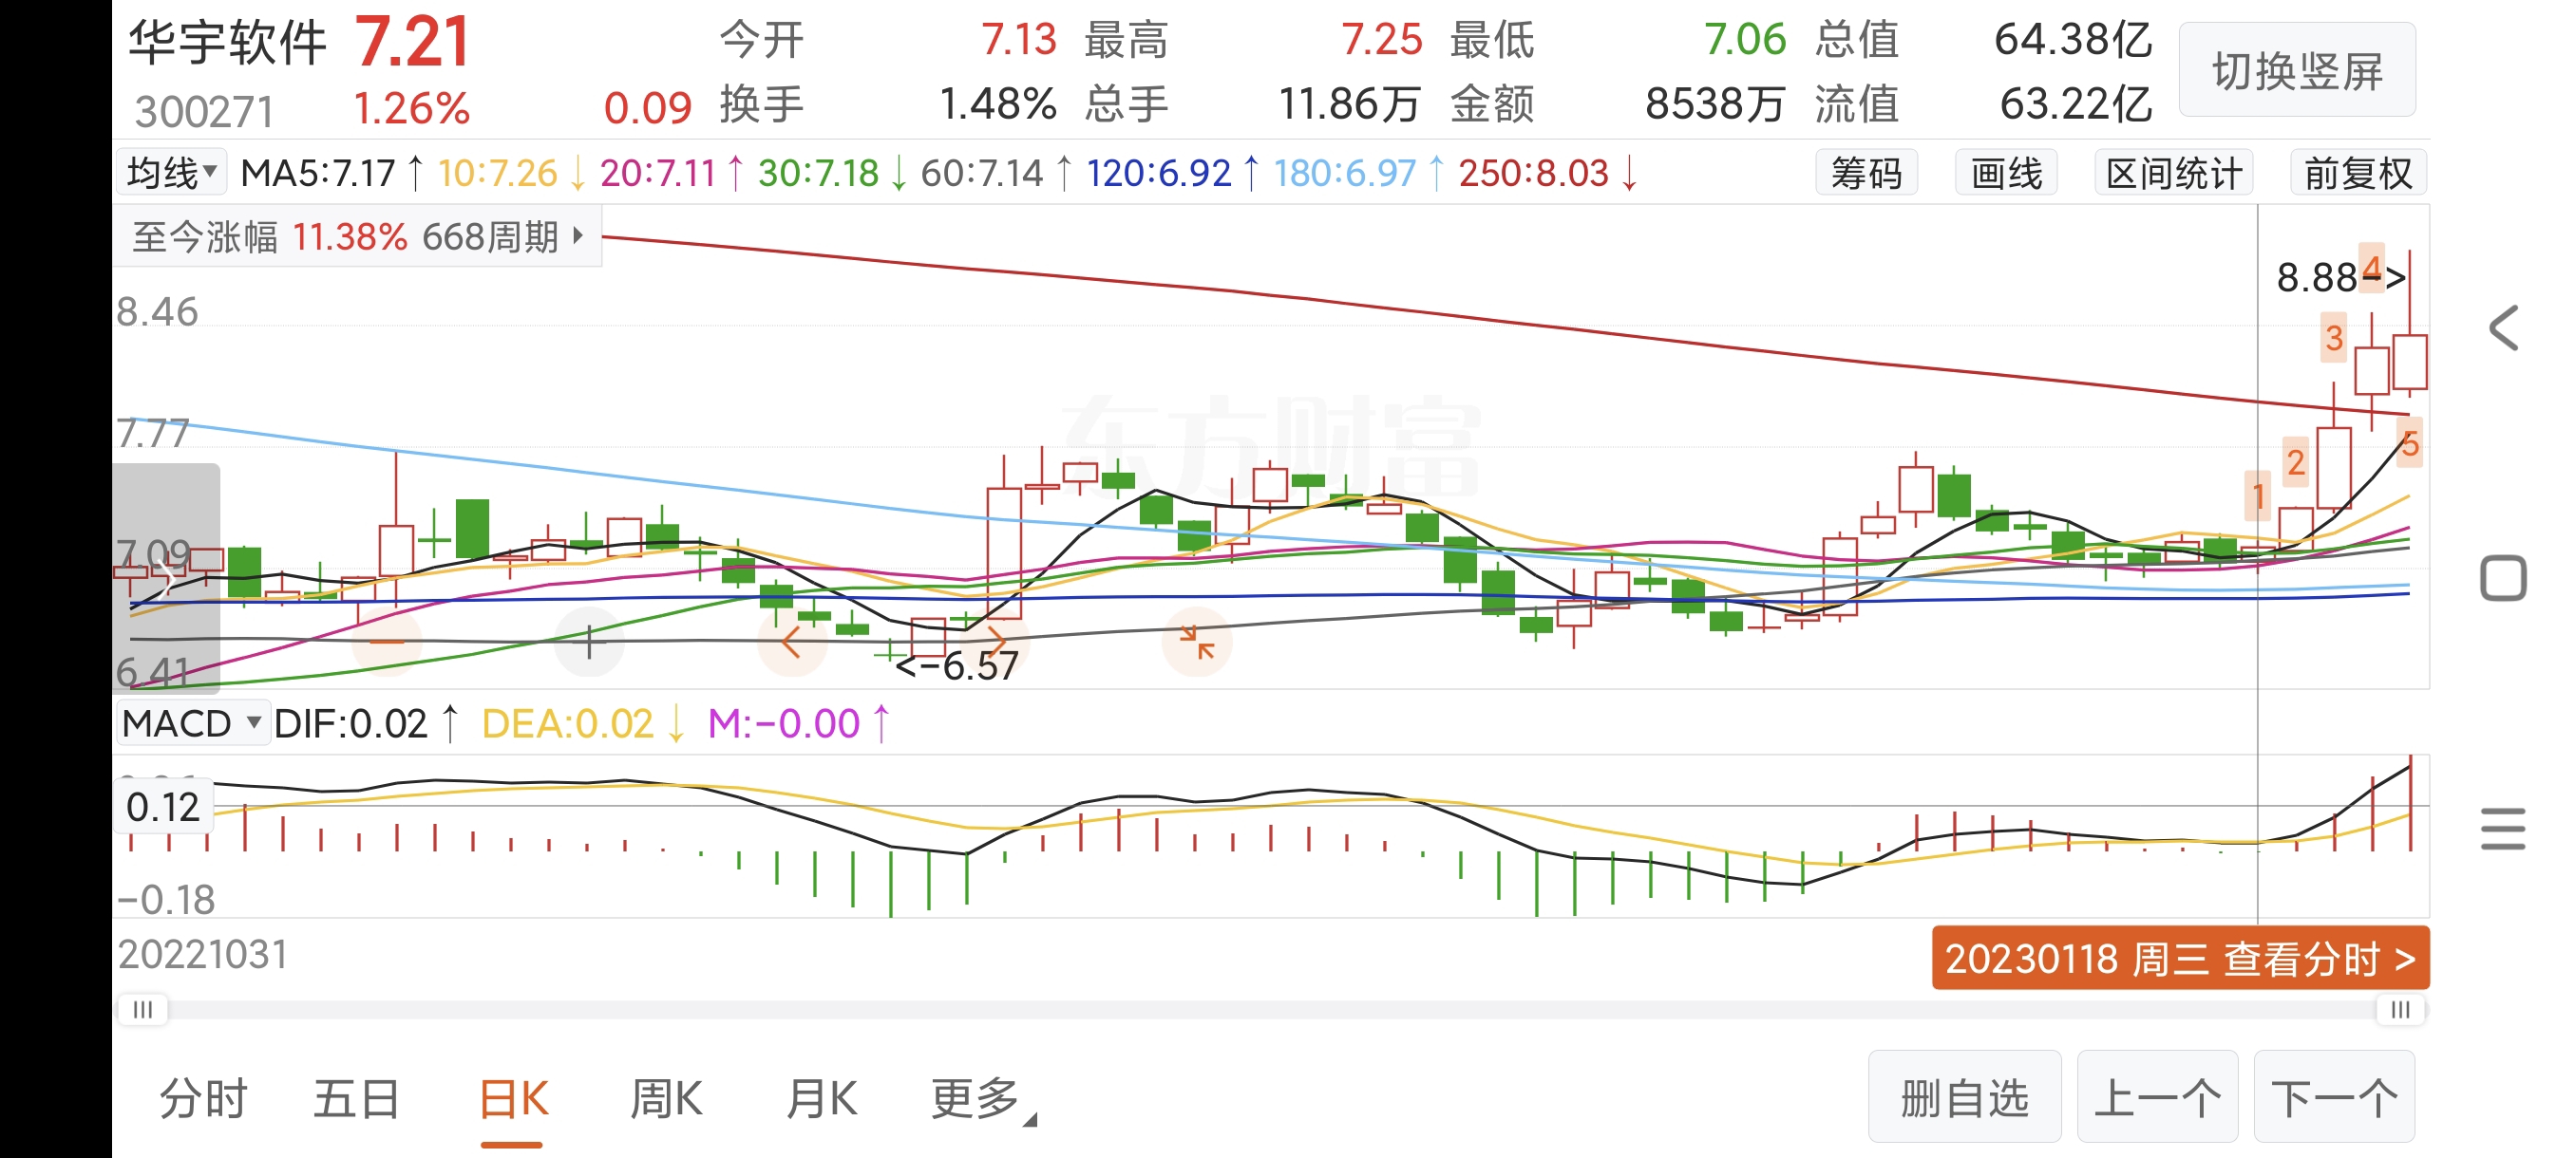Toggle 筹码 chip distribution view
The width and height of the screenshot is (2576, 1158).
click(x=1866, y=174)
